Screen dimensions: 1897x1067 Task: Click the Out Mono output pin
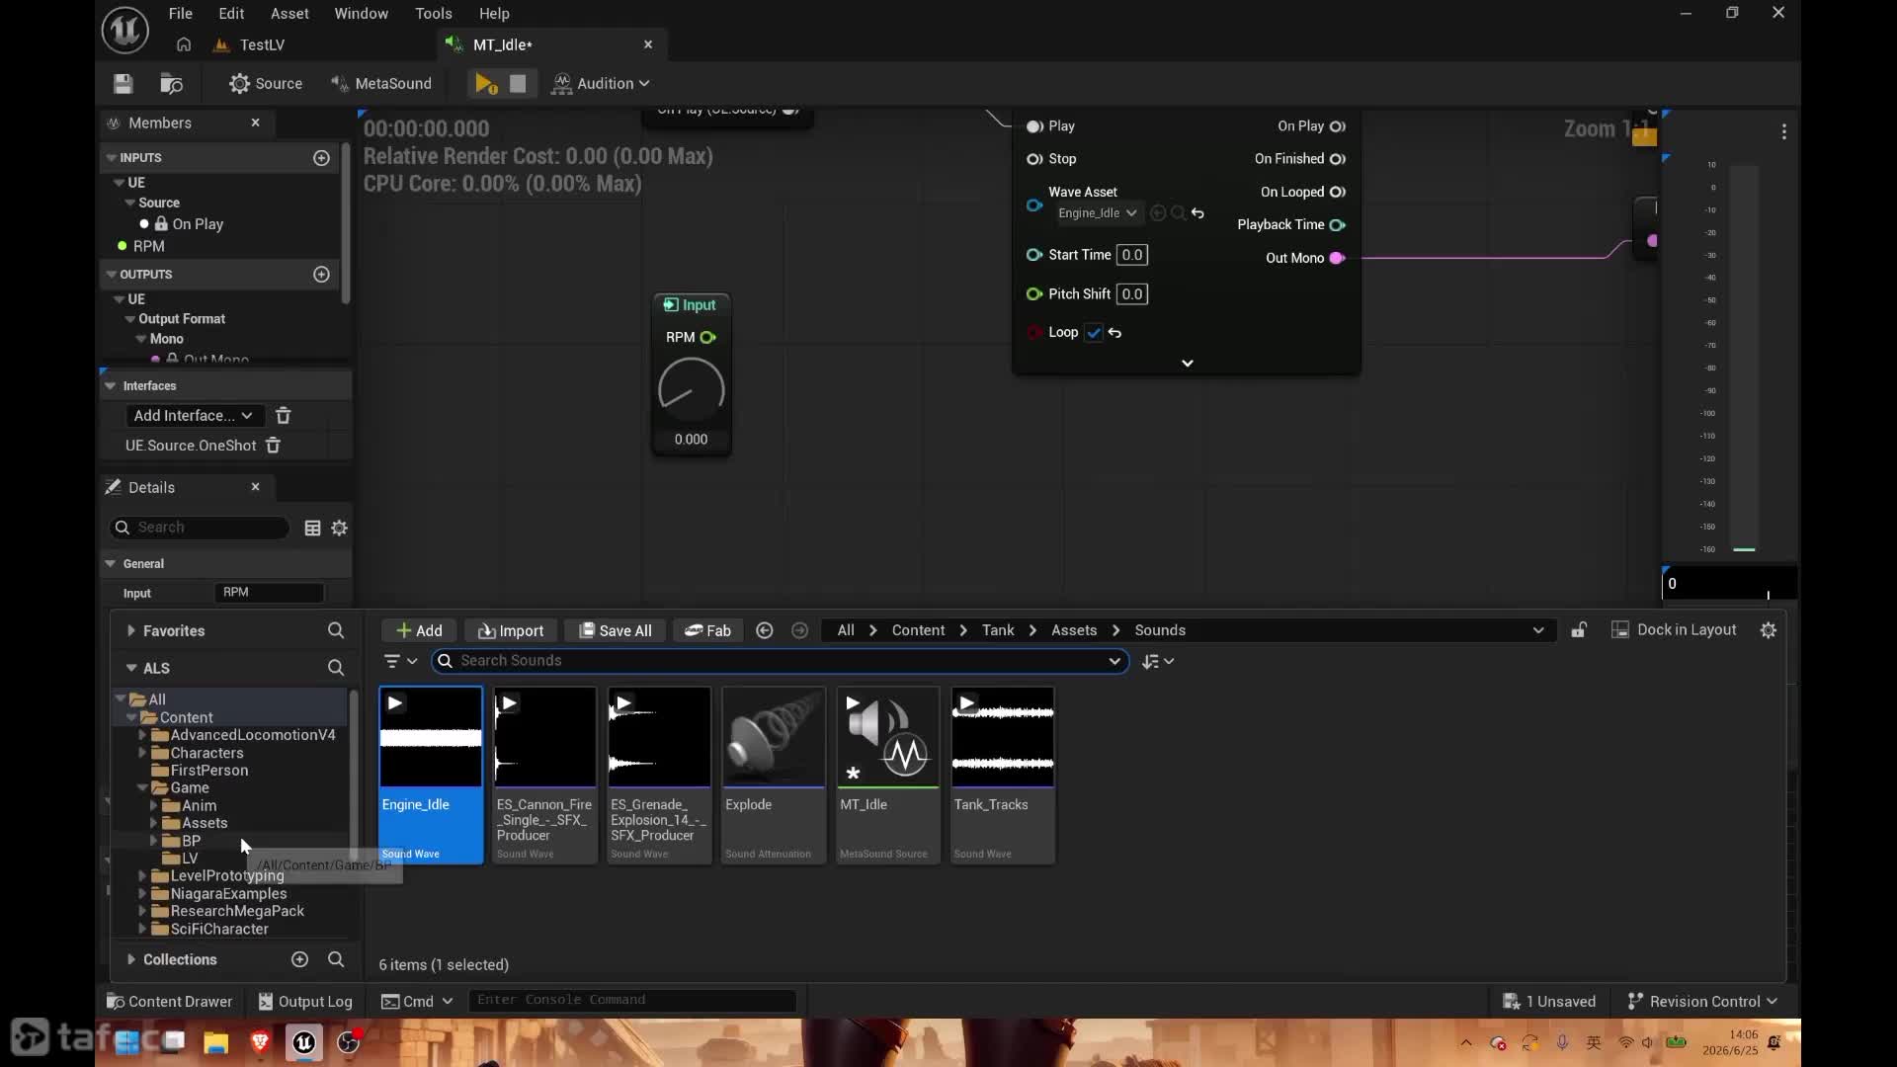pos(1337,258)
